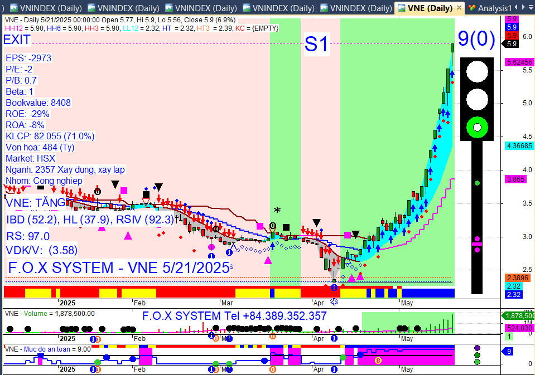
Task: Select the ROA: -8% text
Action: coord(25,125)
